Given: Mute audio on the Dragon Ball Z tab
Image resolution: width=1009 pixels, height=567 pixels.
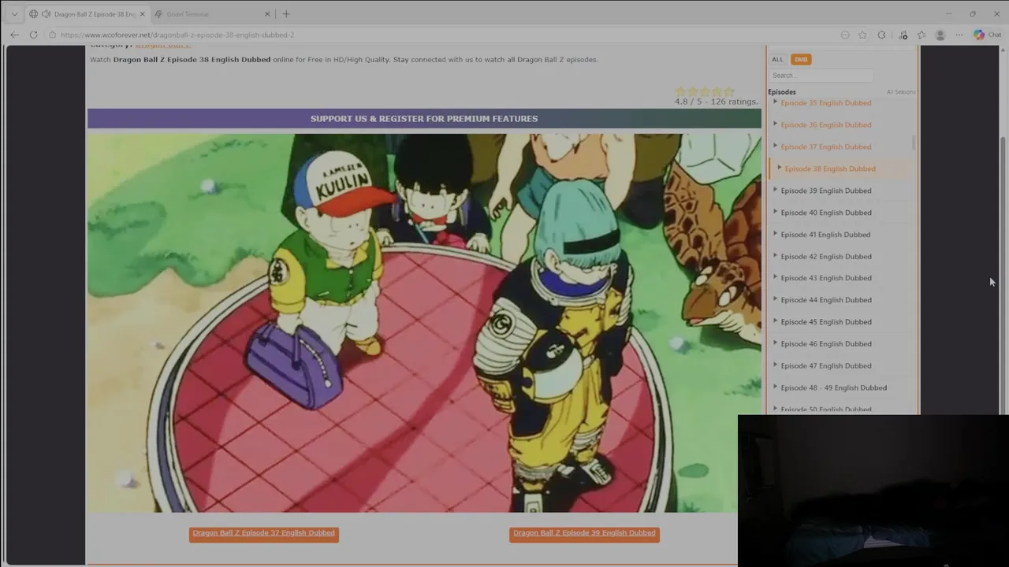Looking at the screenshot, I should pyautogui.click(x=46, y=14).
